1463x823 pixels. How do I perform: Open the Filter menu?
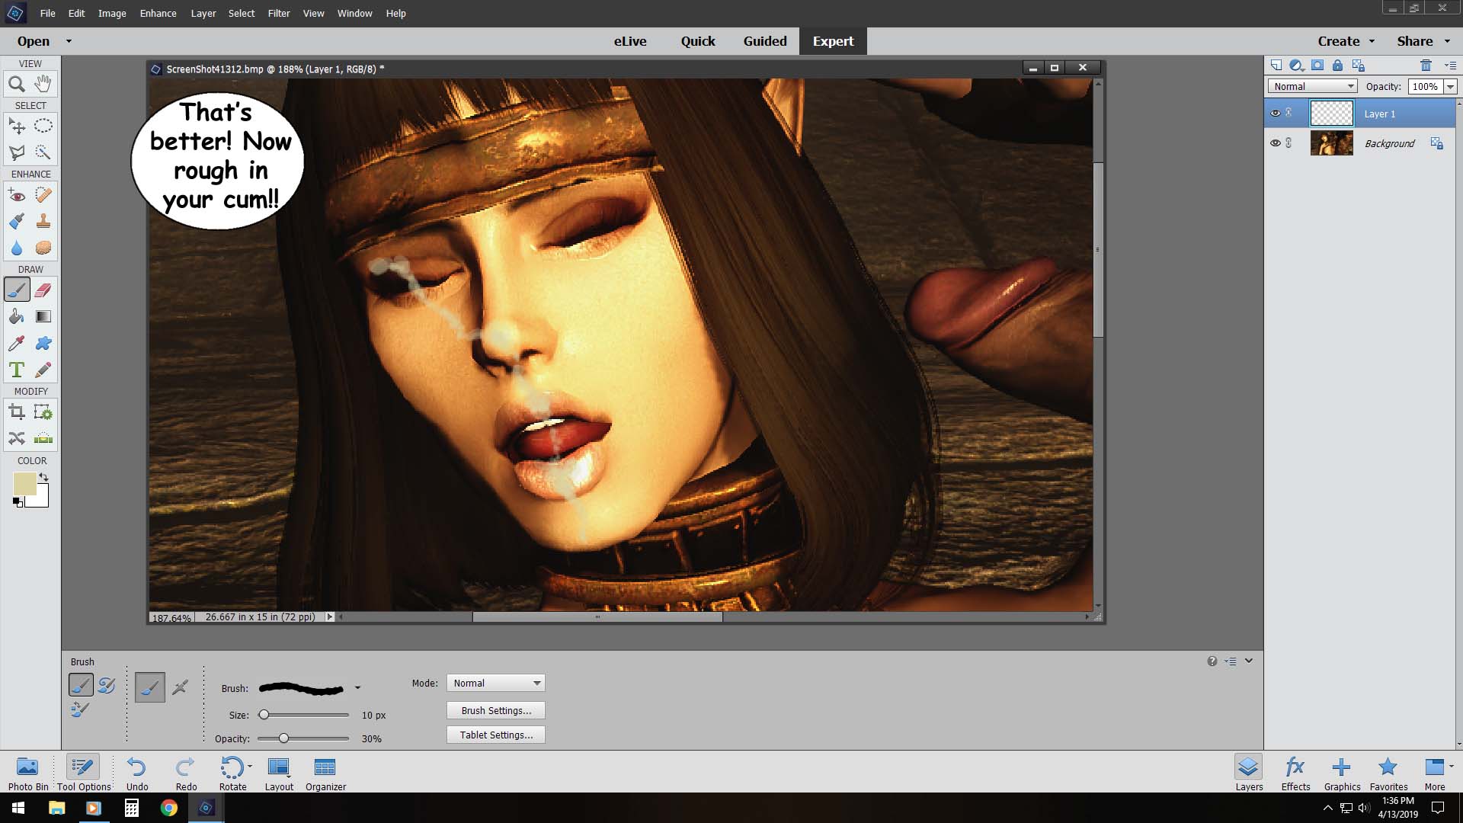279,13
